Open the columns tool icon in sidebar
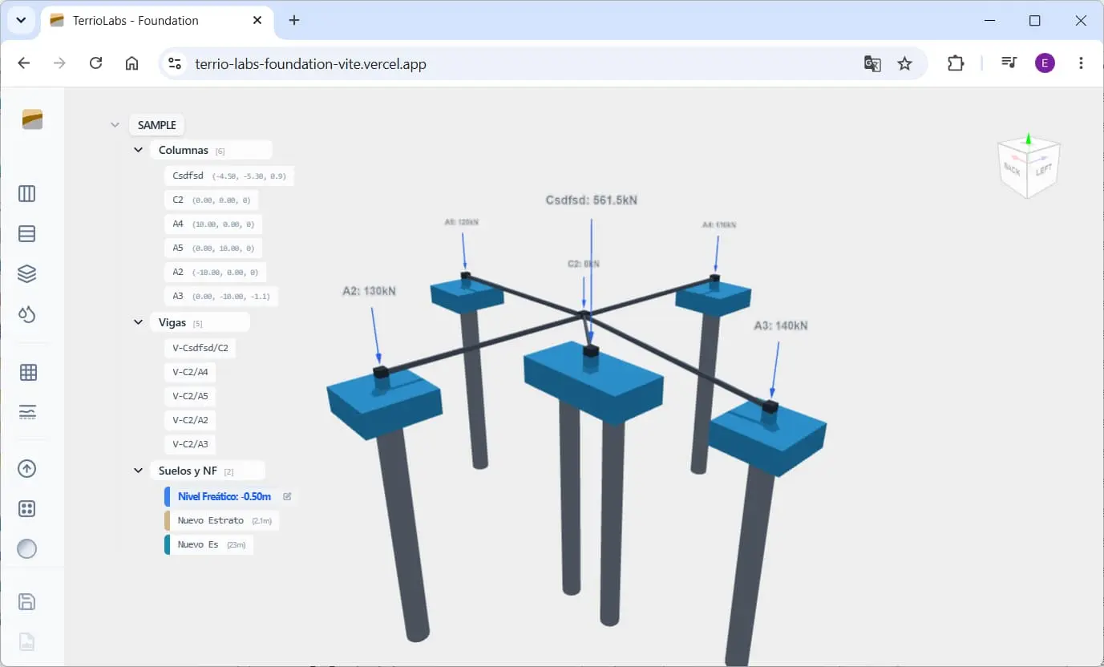 coord(26,194)
